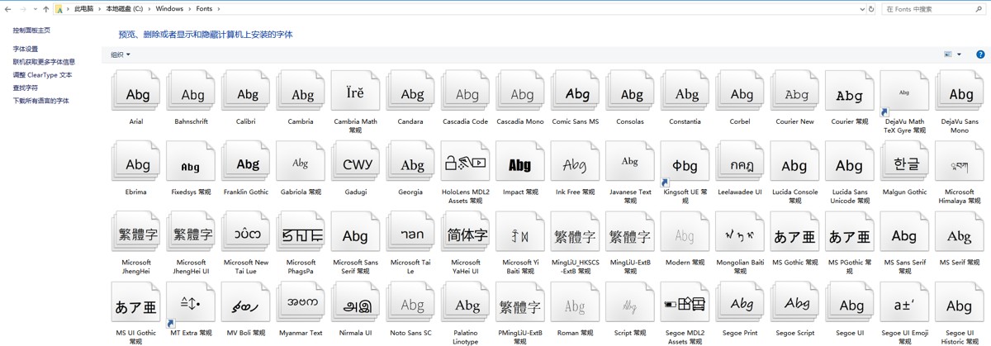Select the Noto Sans SC font
991x346 pixels.
pos(410,303)
